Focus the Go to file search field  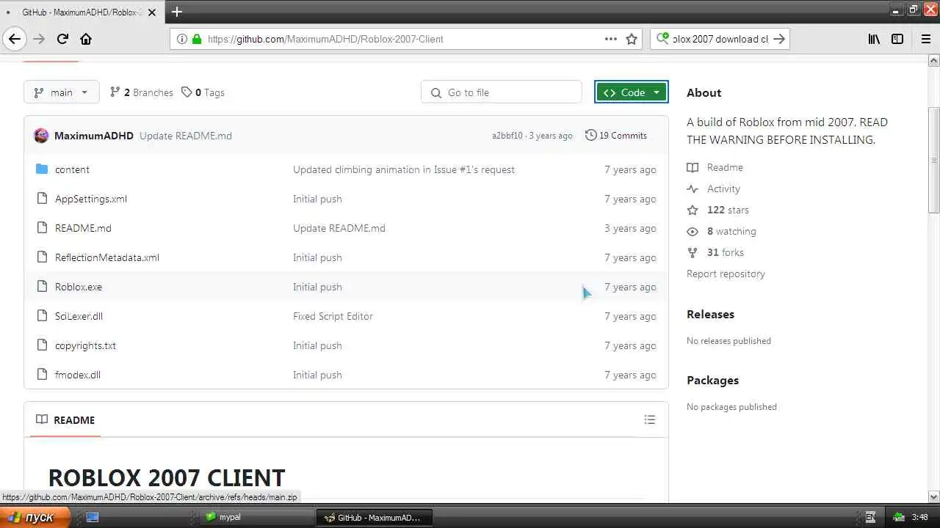pyautogui.click(x=502, y=92)
